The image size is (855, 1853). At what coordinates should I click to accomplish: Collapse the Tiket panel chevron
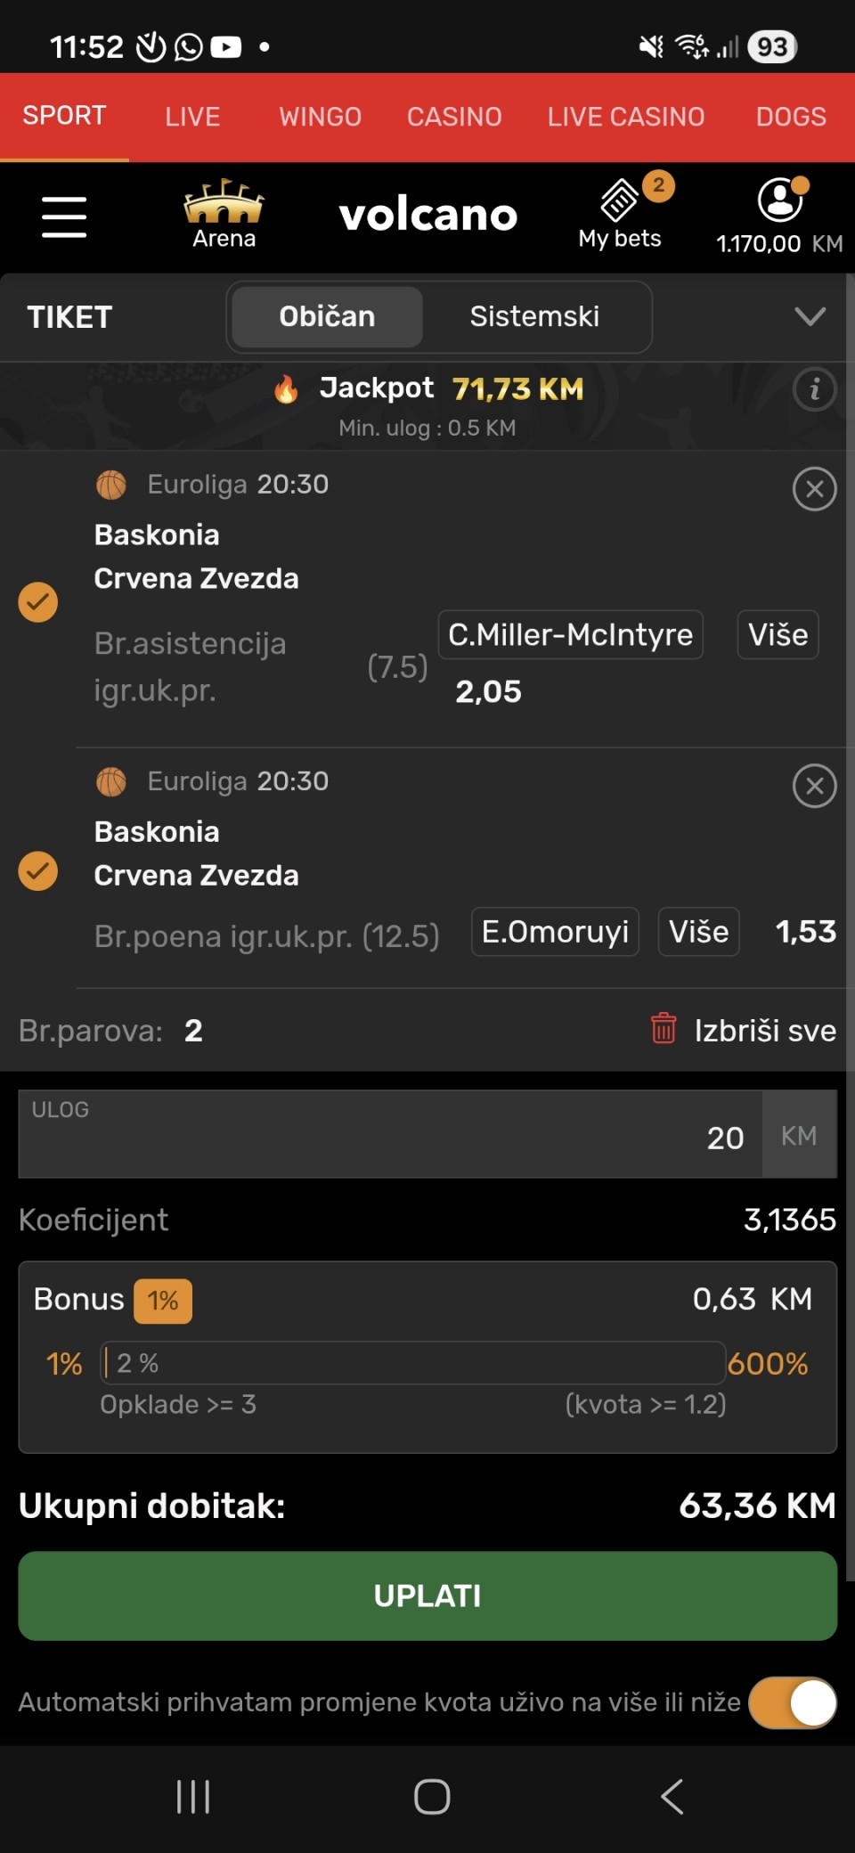point(810,316)
